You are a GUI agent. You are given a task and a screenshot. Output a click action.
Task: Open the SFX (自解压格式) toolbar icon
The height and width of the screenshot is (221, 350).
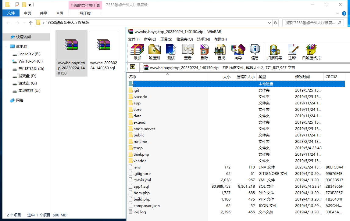point(311,51)
